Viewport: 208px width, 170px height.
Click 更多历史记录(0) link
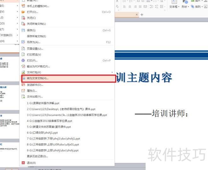[x=38, y=156]
